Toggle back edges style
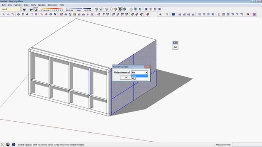 [101, 9]
